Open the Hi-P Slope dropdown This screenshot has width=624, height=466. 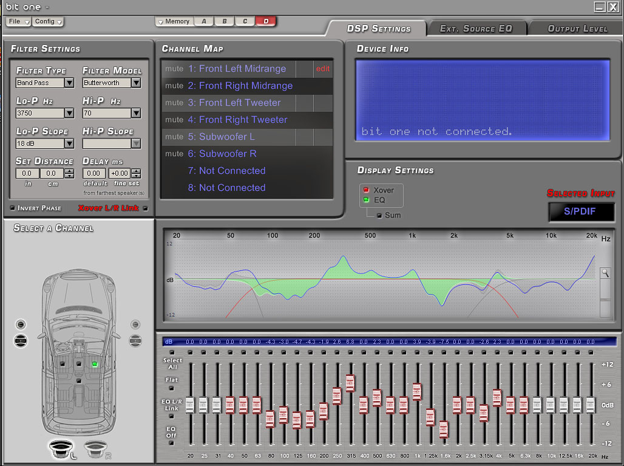click(136, 143)
